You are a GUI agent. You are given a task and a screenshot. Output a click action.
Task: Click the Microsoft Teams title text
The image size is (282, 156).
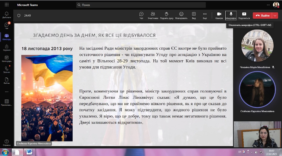pyautogui.click(x=27, y=5)
